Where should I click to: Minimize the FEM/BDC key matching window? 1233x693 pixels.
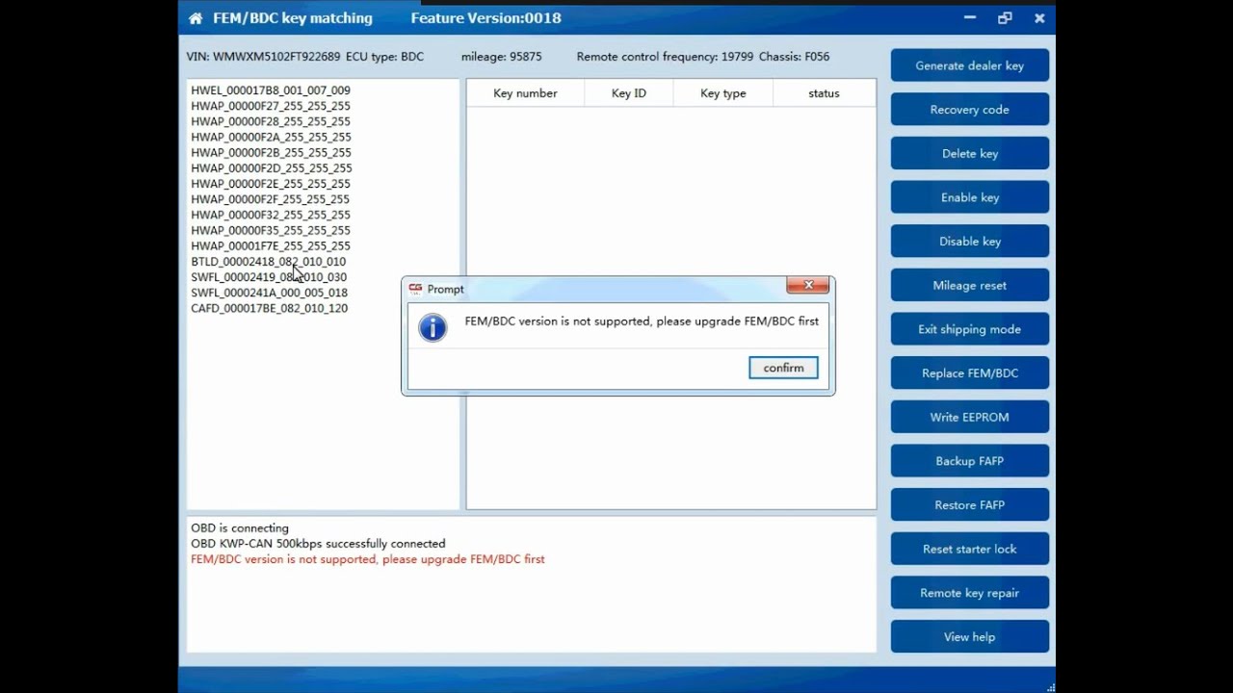970,18
